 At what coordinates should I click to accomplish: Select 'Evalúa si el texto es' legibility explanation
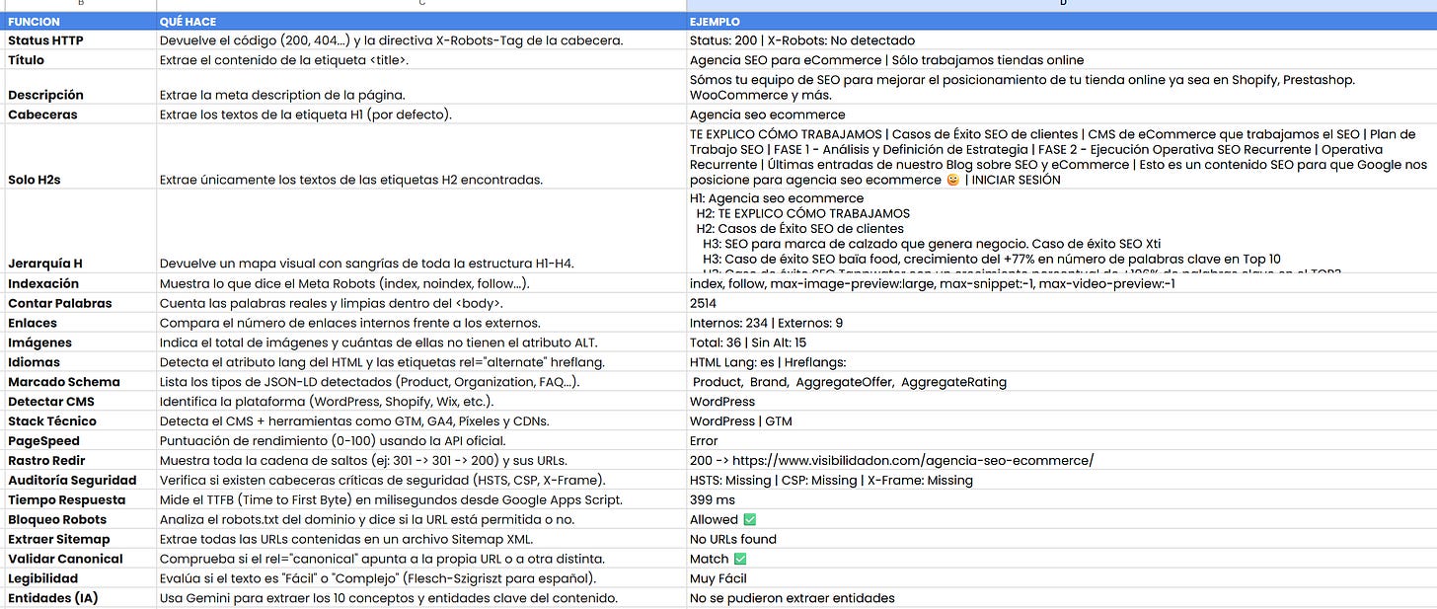coord(420,578)
